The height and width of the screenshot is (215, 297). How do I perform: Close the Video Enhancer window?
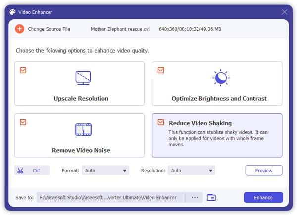(x=284, y=12)
